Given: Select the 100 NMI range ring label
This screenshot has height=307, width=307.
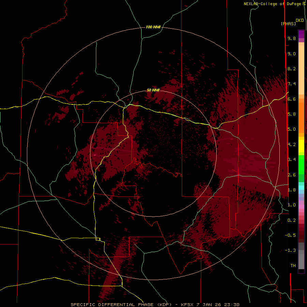Looking at the screenshot, I should (x=153, y=27).
